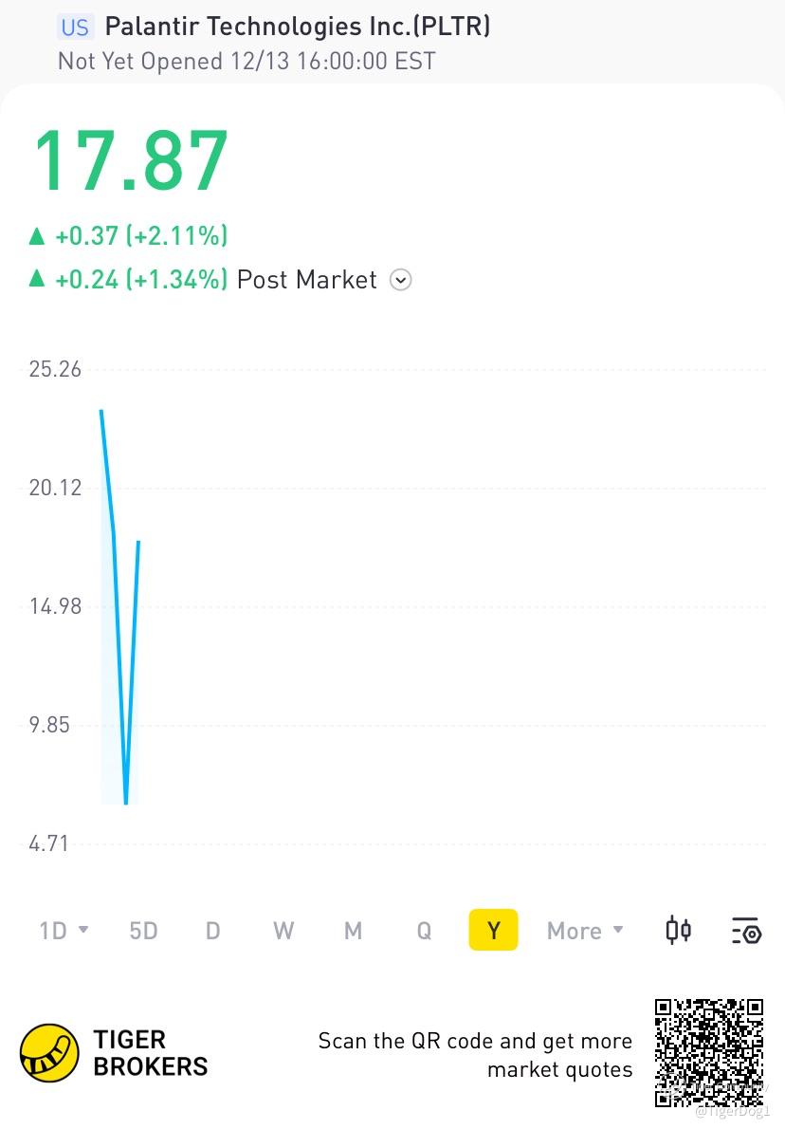Select the D daily chart tab
This screenshot has width=785, height=1129.
[212, 931]
